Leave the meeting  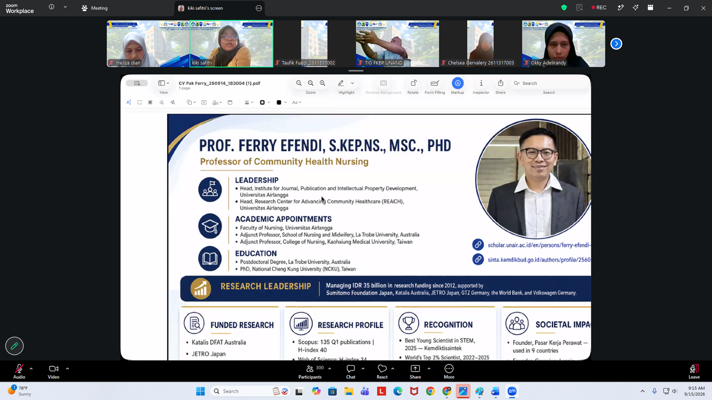pos(694,371)
